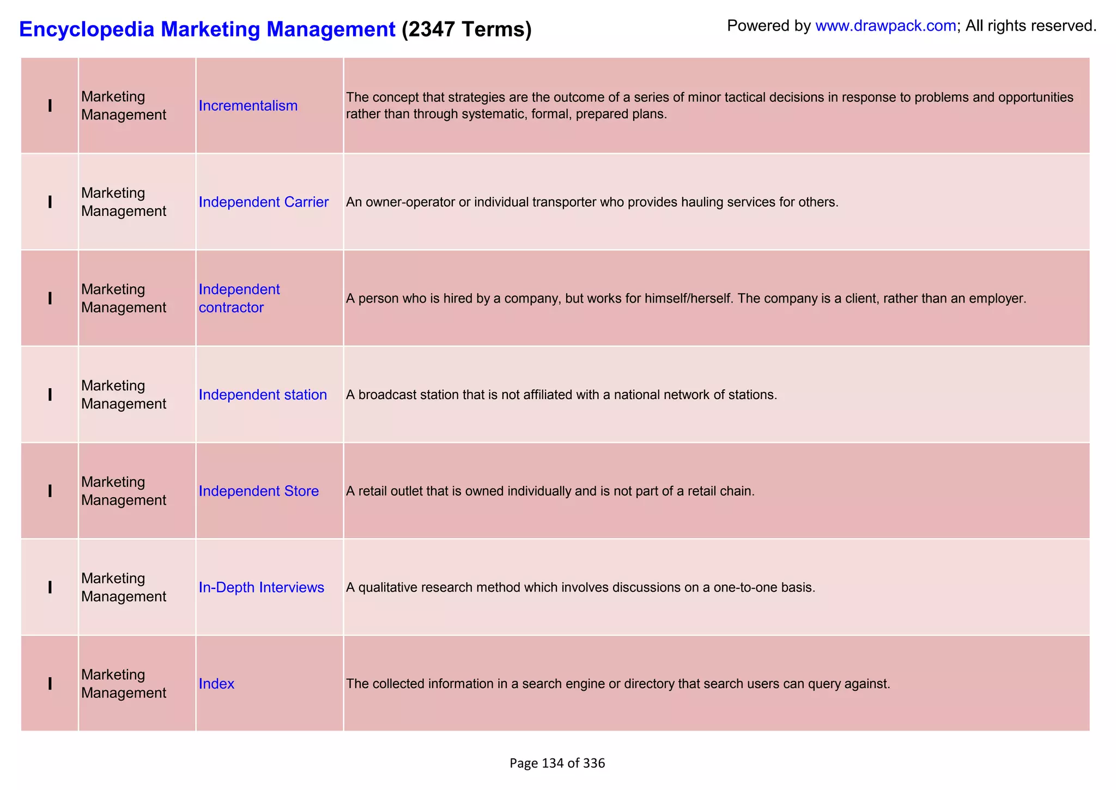Image resolution: width=1116 pixels, height=790 pixels.
Task: Click the letter 'I' in Independent contractor row
Action: point(50,298)
